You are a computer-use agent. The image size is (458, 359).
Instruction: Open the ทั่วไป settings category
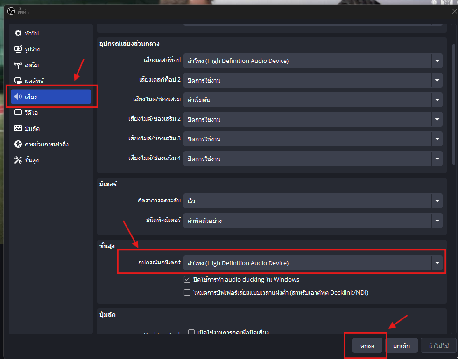(51, 33)
